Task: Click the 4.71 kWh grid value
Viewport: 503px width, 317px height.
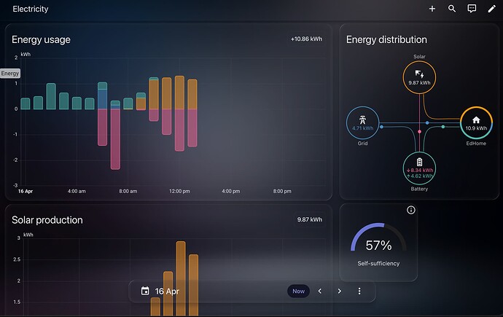Action: pos(362,128)
